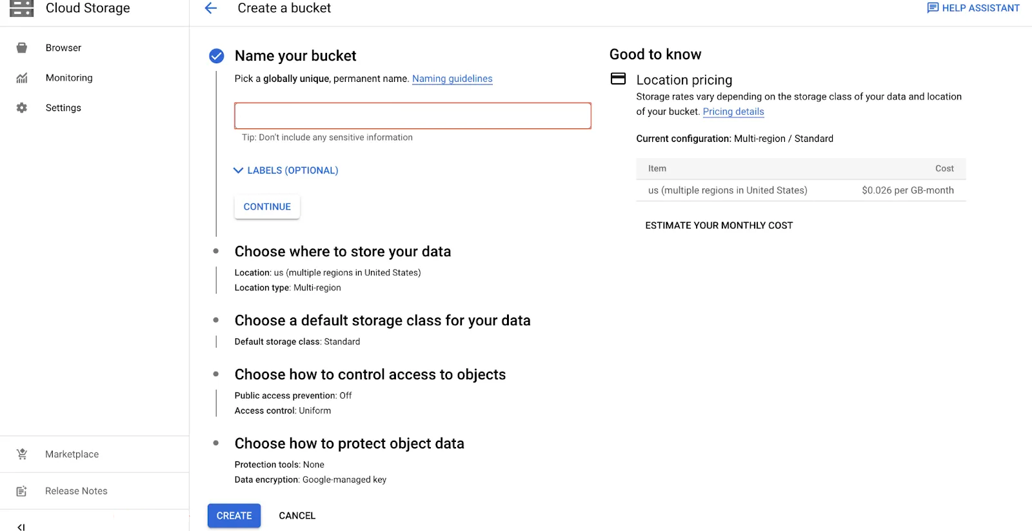Click the back arrow icon

click(211, 8)
